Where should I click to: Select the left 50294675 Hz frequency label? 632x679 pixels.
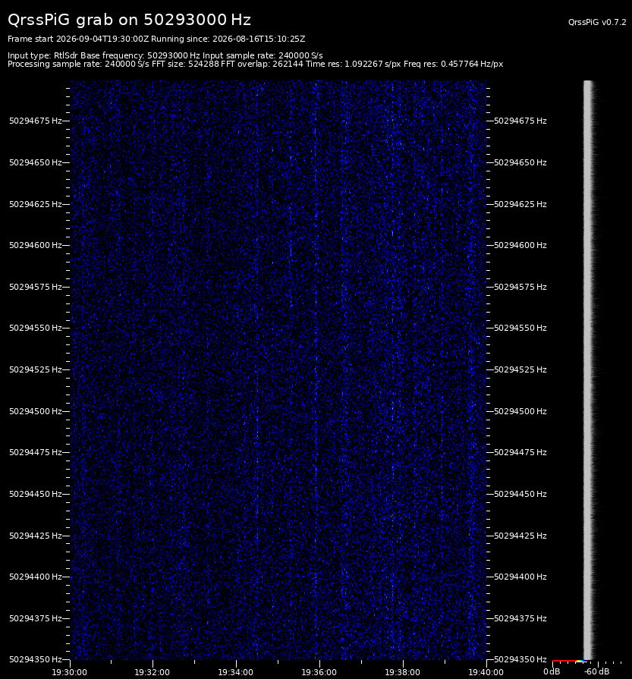click(36, 121)
